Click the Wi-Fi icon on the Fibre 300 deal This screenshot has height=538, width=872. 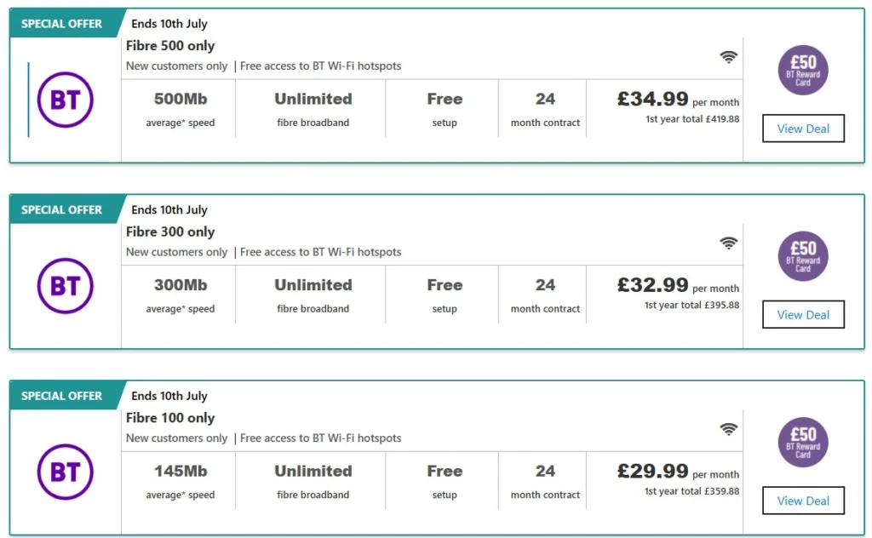(729, 243)
